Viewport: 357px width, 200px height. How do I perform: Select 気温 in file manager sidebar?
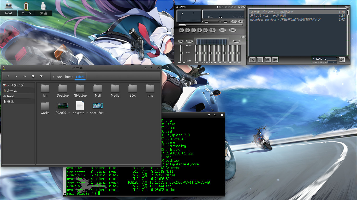[x=18, y=102]
